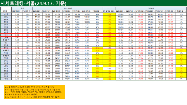187x105 pixels.
Task: Open 24평(전세) filter under 2024.08
Action: point(134,11)
